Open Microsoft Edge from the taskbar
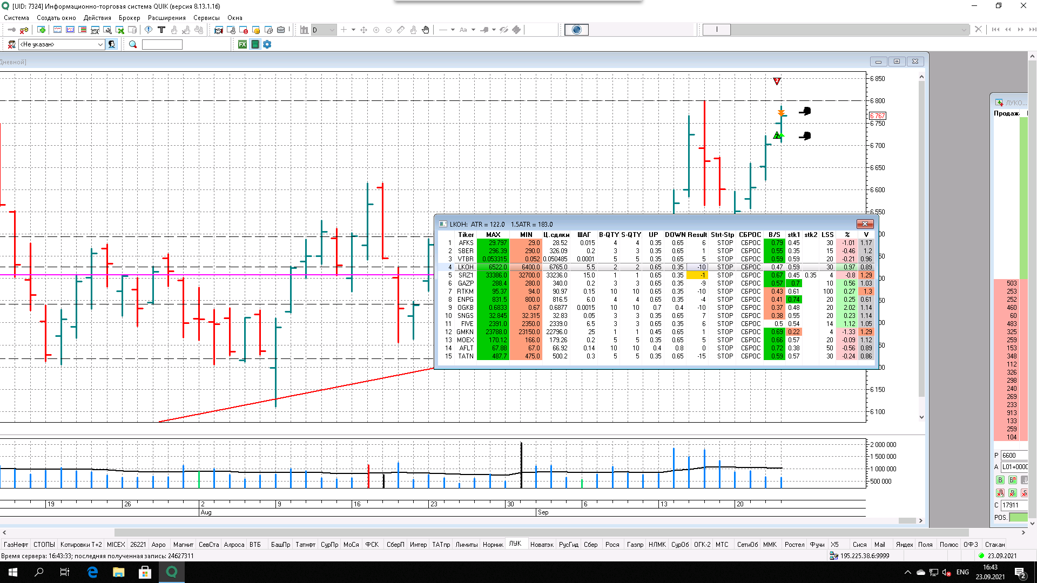The height and width of the screenshot is (583, 1037). coord(92,572)
